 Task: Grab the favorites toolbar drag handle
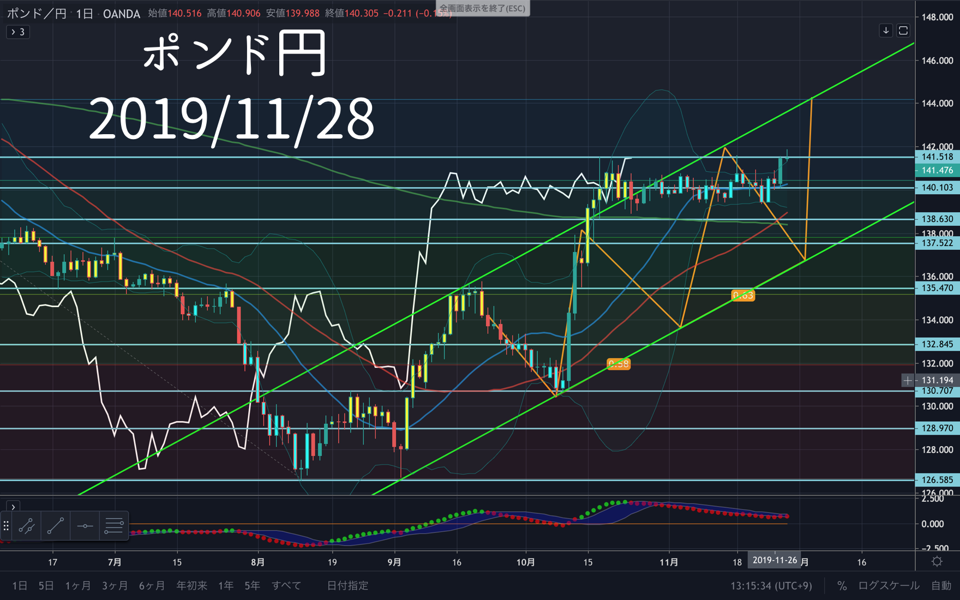[6, 526]
